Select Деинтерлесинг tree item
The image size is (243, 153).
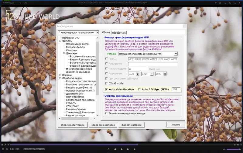75,94
